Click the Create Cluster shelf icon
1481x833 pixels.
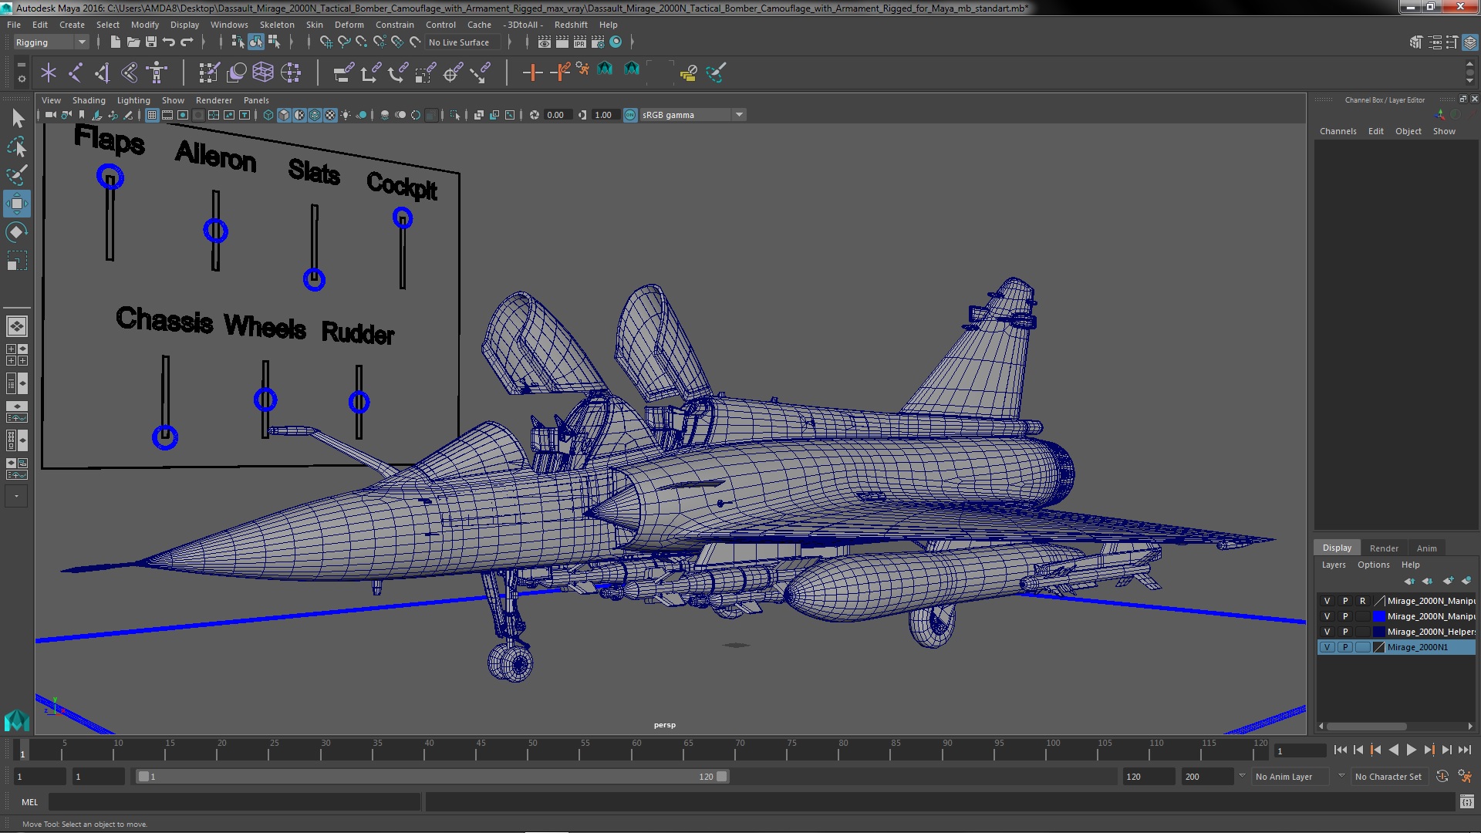pos(291,73)
